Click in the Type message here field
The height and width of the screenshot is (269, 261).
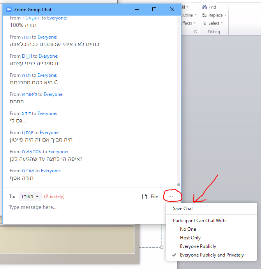pyautogui.click(x=86, y=207)
